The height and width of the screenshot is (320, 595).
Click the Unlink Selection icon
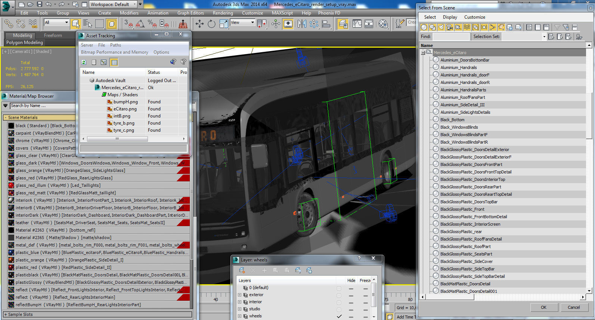point(21,24)
